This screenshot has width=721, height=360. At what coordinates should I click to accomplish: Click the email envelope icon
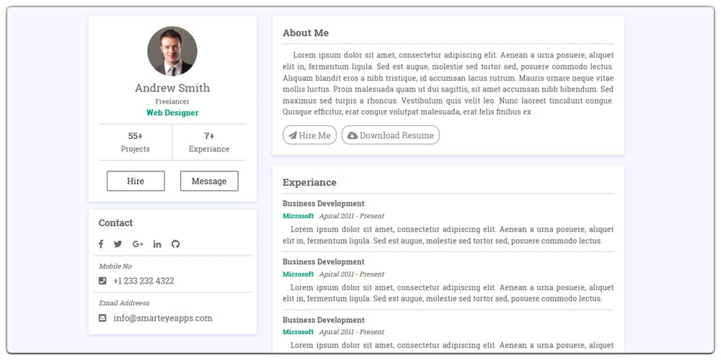tap(102, 318)
